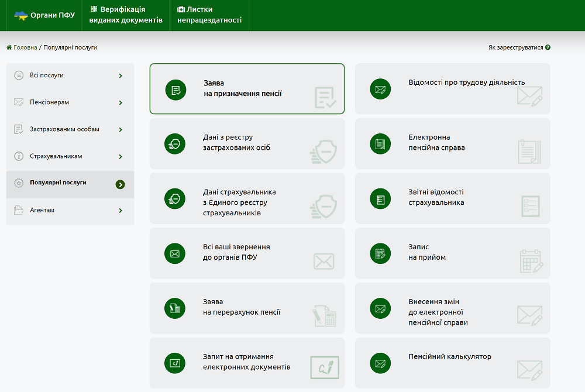The height and width of the screenshot is (392, 585).
Task: Click the shield icon for Дані з реєстру застрахованих осіб
Action: 175,144
